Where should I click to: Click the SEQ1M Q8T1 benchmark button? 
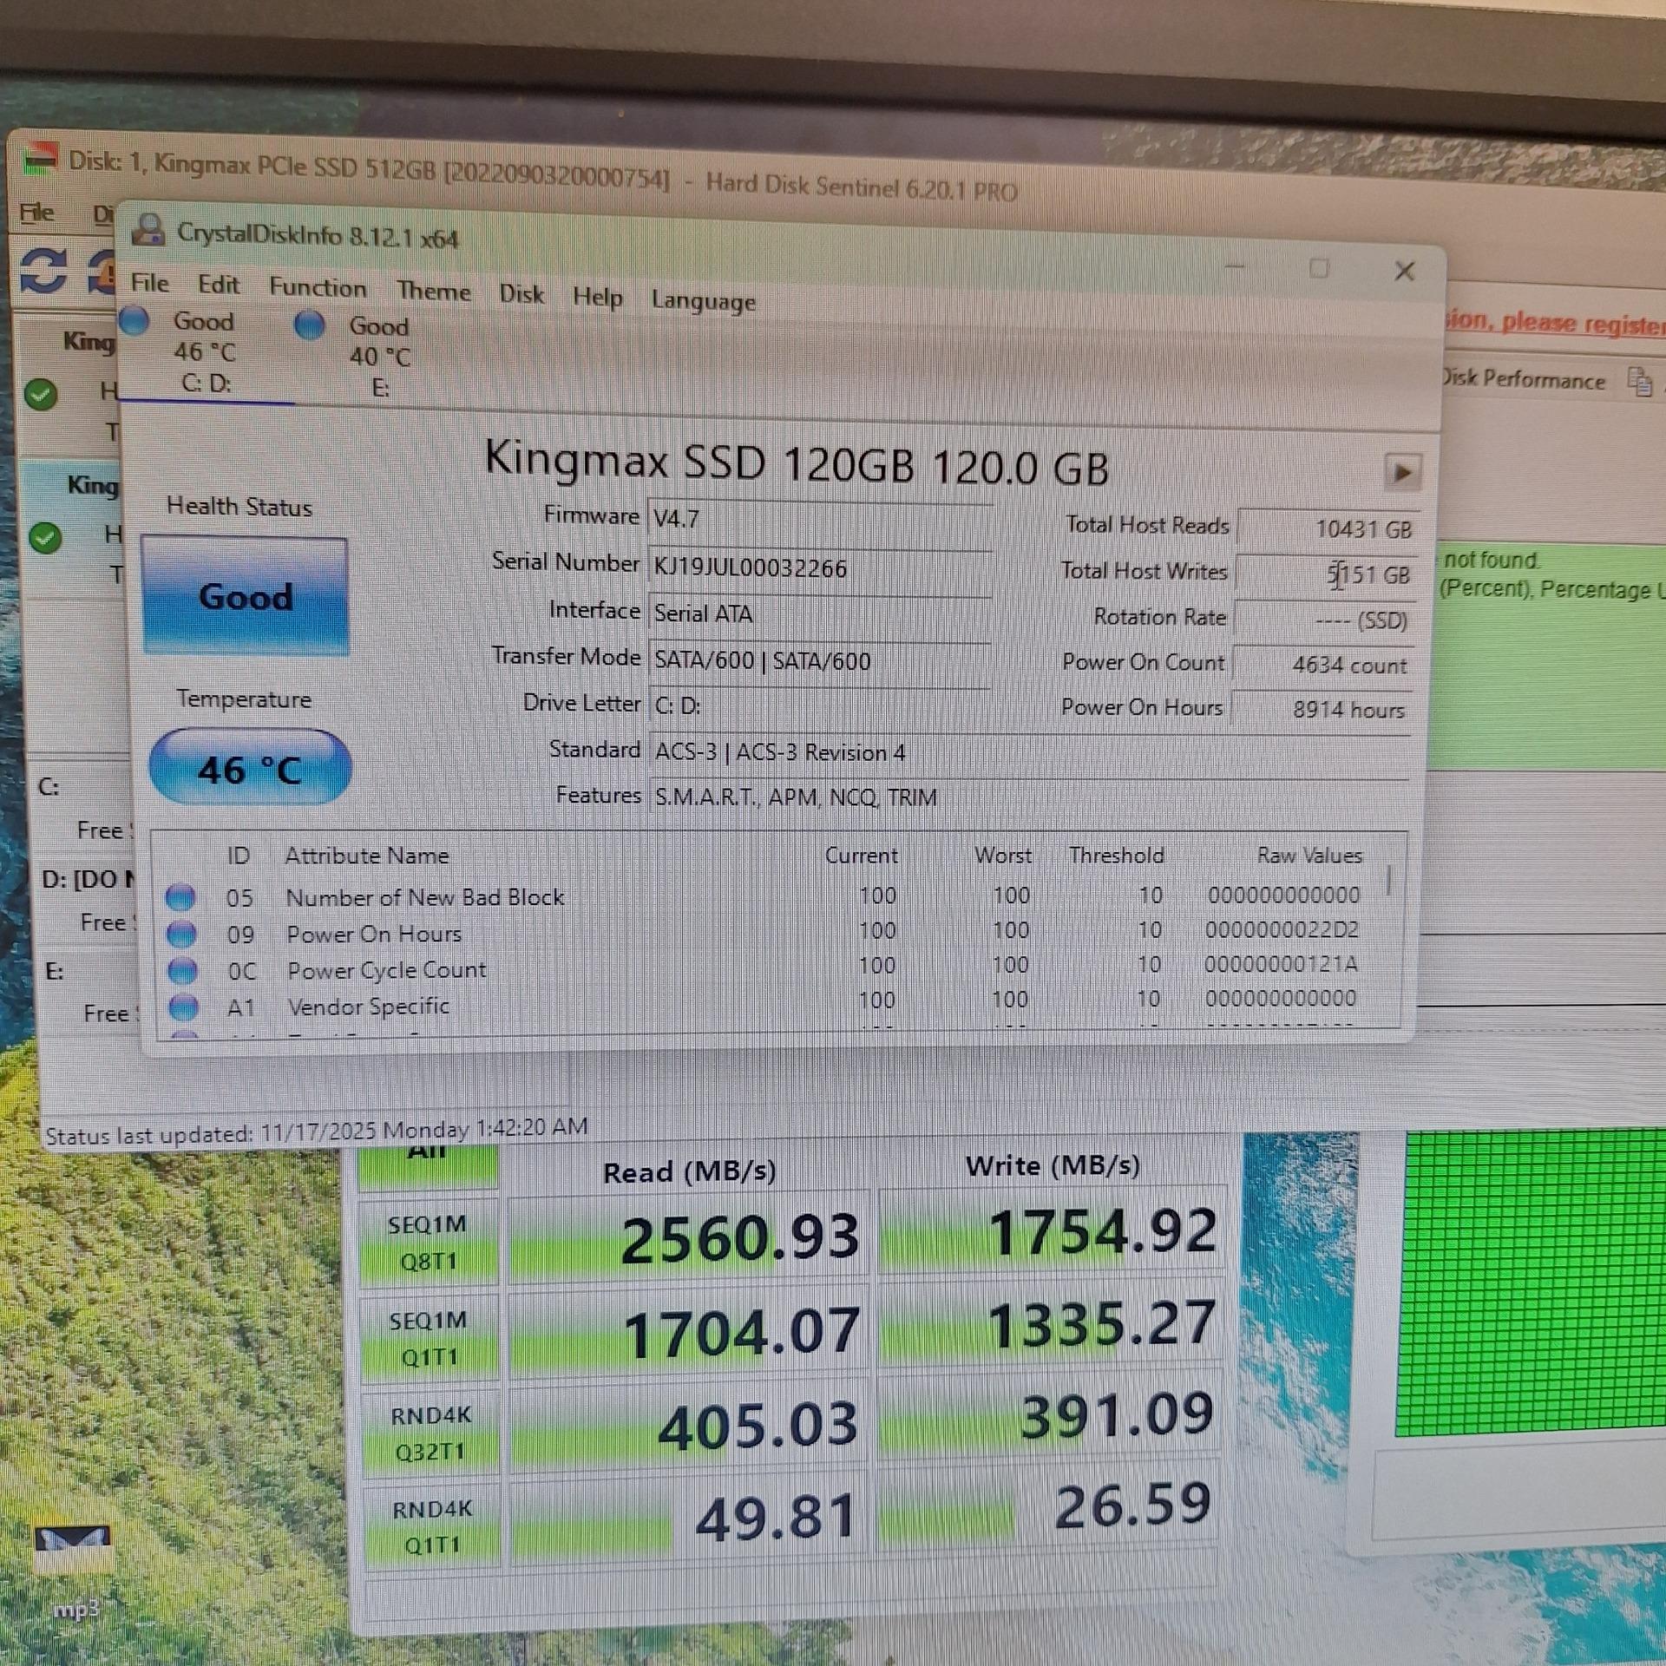point(428,1242)
